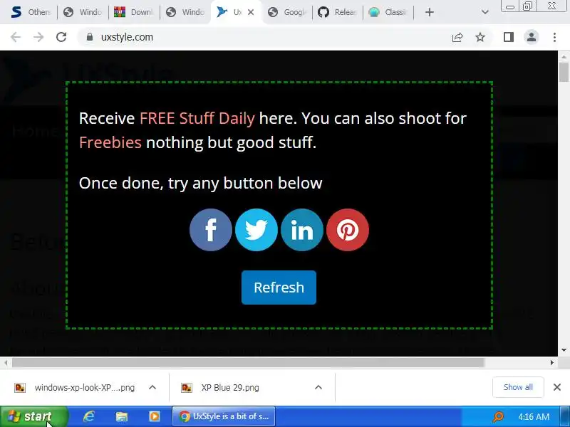Click vertical scrollbar down arrow
This screenshot has width=570, height=427.
564,350
